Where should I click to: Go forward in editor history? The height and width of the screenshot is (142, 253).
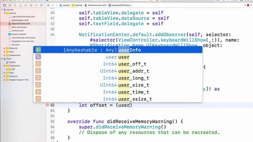57,5
